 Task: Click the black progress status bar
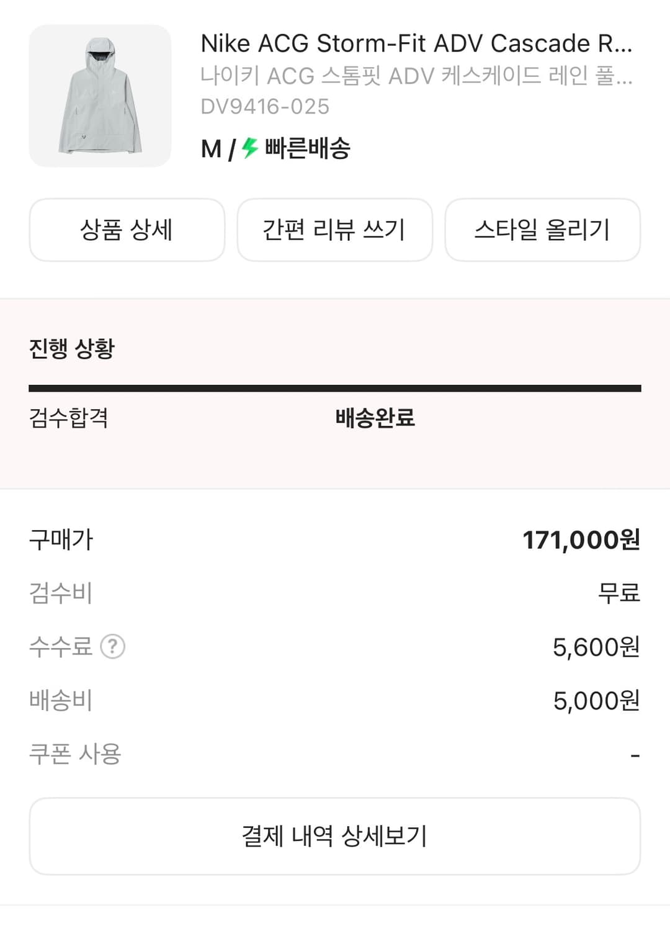click(334, 389)
